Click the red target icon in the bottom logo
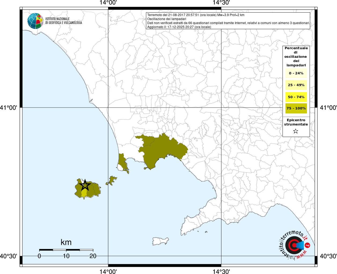Image resolution: width=337 pixels, height=274 pixels. point(293,245)
